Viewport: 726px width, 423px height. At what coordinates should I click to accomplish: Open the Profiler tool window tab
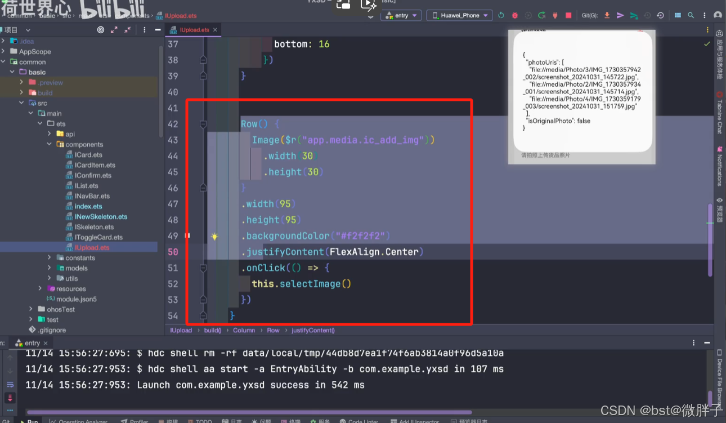click(135, 421)
